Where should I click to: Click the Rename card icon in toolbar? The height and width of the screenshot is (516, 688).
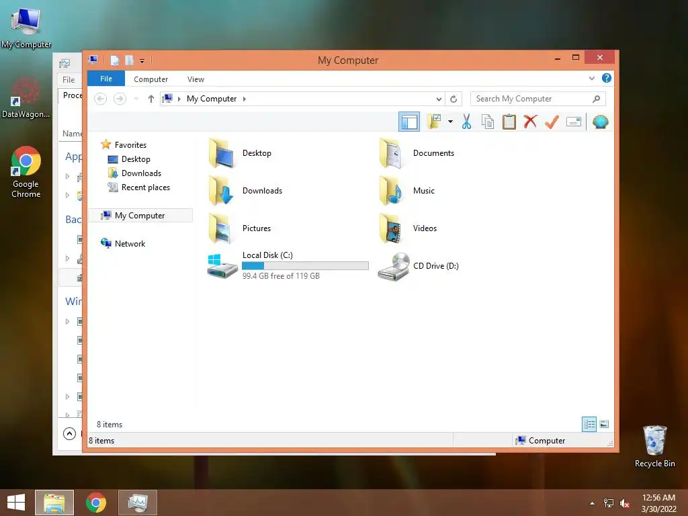574,122
